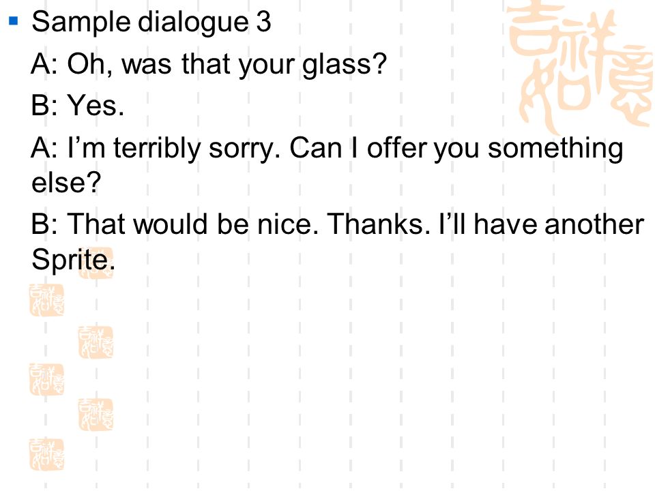This screenshot has width=655, height=491.
Task: Click the word "Thanks."
Action: [379, 224]
